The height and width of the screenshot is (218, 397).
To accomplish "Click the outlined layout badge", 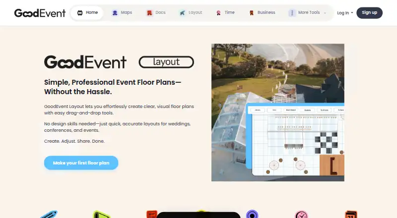I will [166, 62].
